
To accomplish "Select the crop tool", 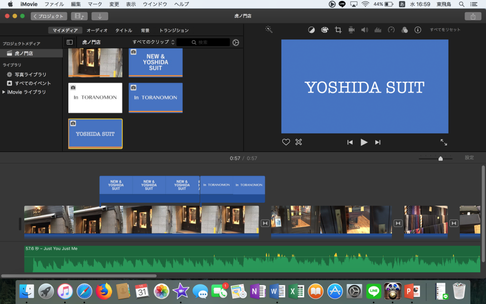I will 338,30.
